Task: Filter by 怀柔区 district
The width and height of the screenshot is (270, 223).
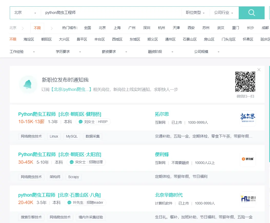Action: 248,39
